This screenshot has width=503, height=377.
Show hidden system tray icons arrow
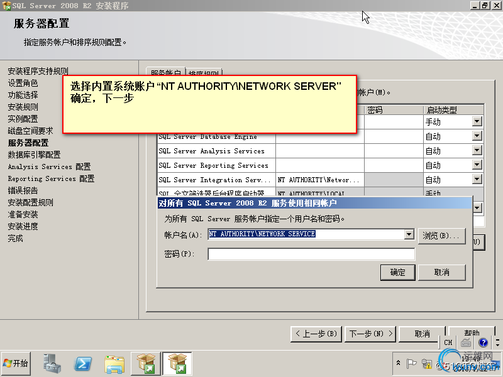pyautogui.click(x=398, y=363)
